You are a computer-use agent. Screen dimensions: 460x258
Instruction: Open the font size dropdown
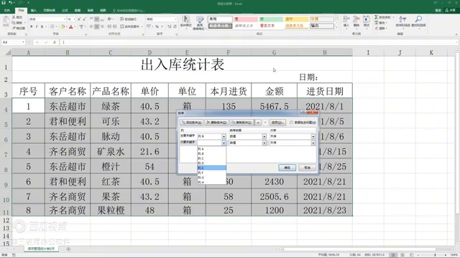75,19
